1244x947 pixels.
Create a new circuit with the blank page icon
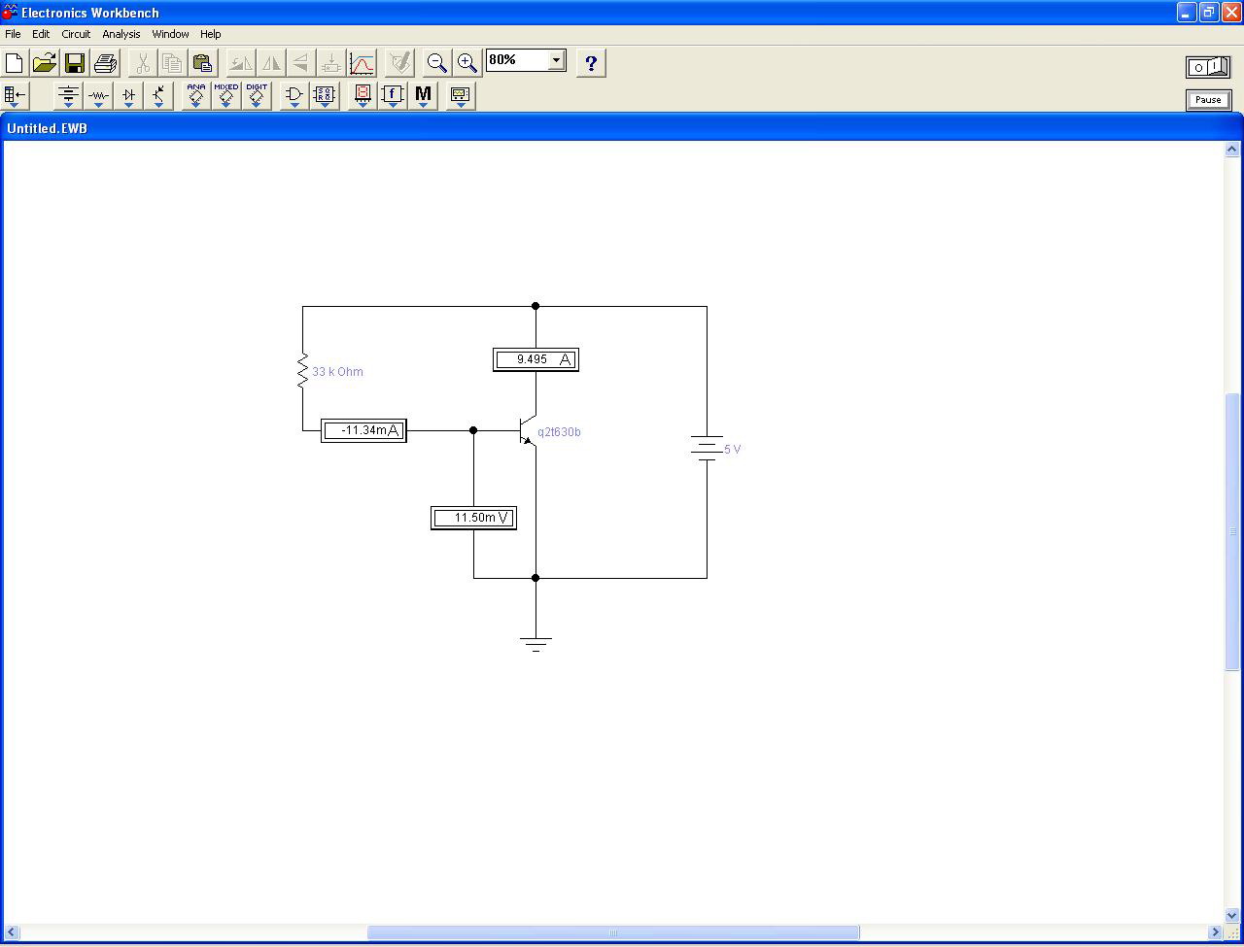[15, 64]
